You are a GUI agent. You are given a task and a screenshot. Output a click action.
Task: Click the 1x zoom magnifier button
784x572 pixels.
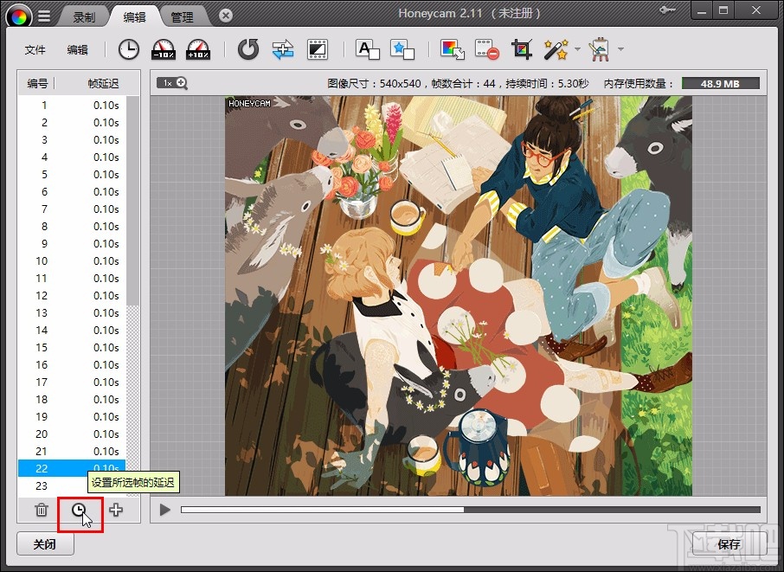coord(172,83)
